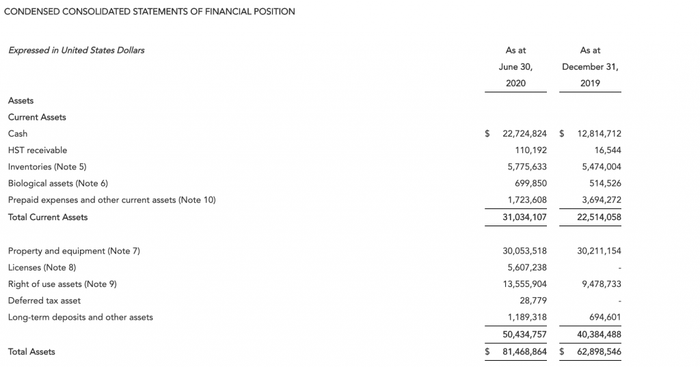The image size is (700, 367).
Task: Click the June 30, 2020 column header
Action: pos(515,67)
